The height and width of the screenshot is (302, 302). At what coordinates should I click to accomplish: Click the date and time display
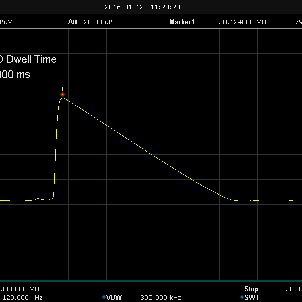(142, 7)
